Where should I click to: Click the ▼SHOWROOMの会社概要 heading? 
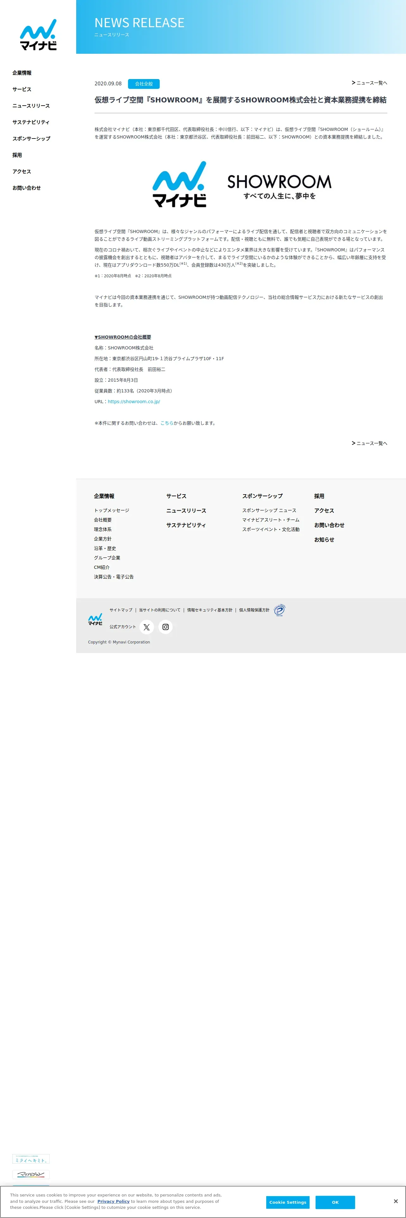[x=123, y=337]
